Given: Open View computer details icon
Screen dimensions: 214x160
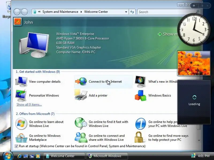Looking at the screenshot, I should pos(21,82).
